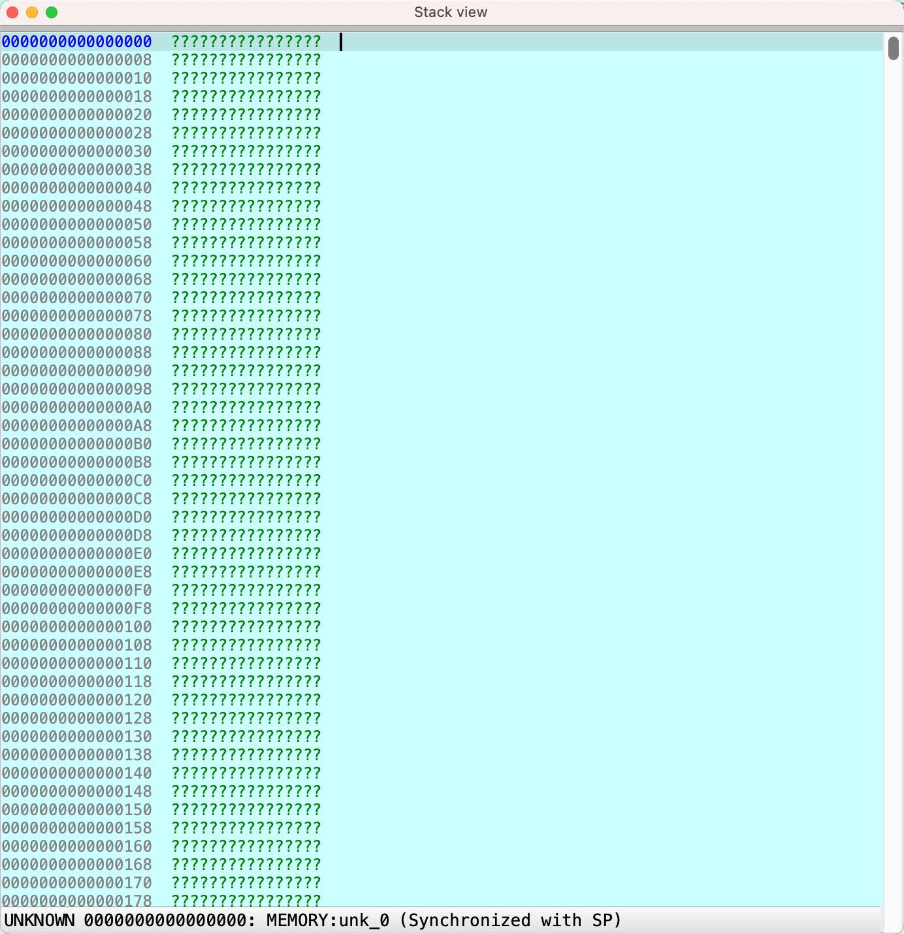Click the question-mark value at address 0000000000000040
Viewport: 904px width, 934px height.
[x=246, y=188]
